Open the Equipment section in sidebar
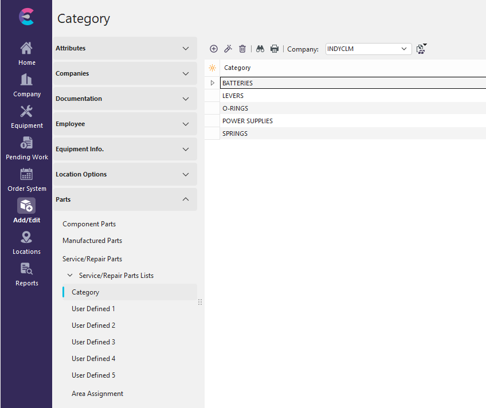Image resolution: width=486 pixels, height=408 pixels. point(26,117)
